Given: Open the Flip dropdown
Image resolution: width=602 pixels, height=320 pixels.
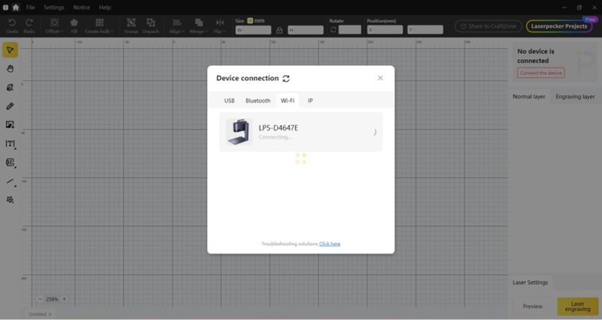Looking at the screenshot, I should pos(220,26).
